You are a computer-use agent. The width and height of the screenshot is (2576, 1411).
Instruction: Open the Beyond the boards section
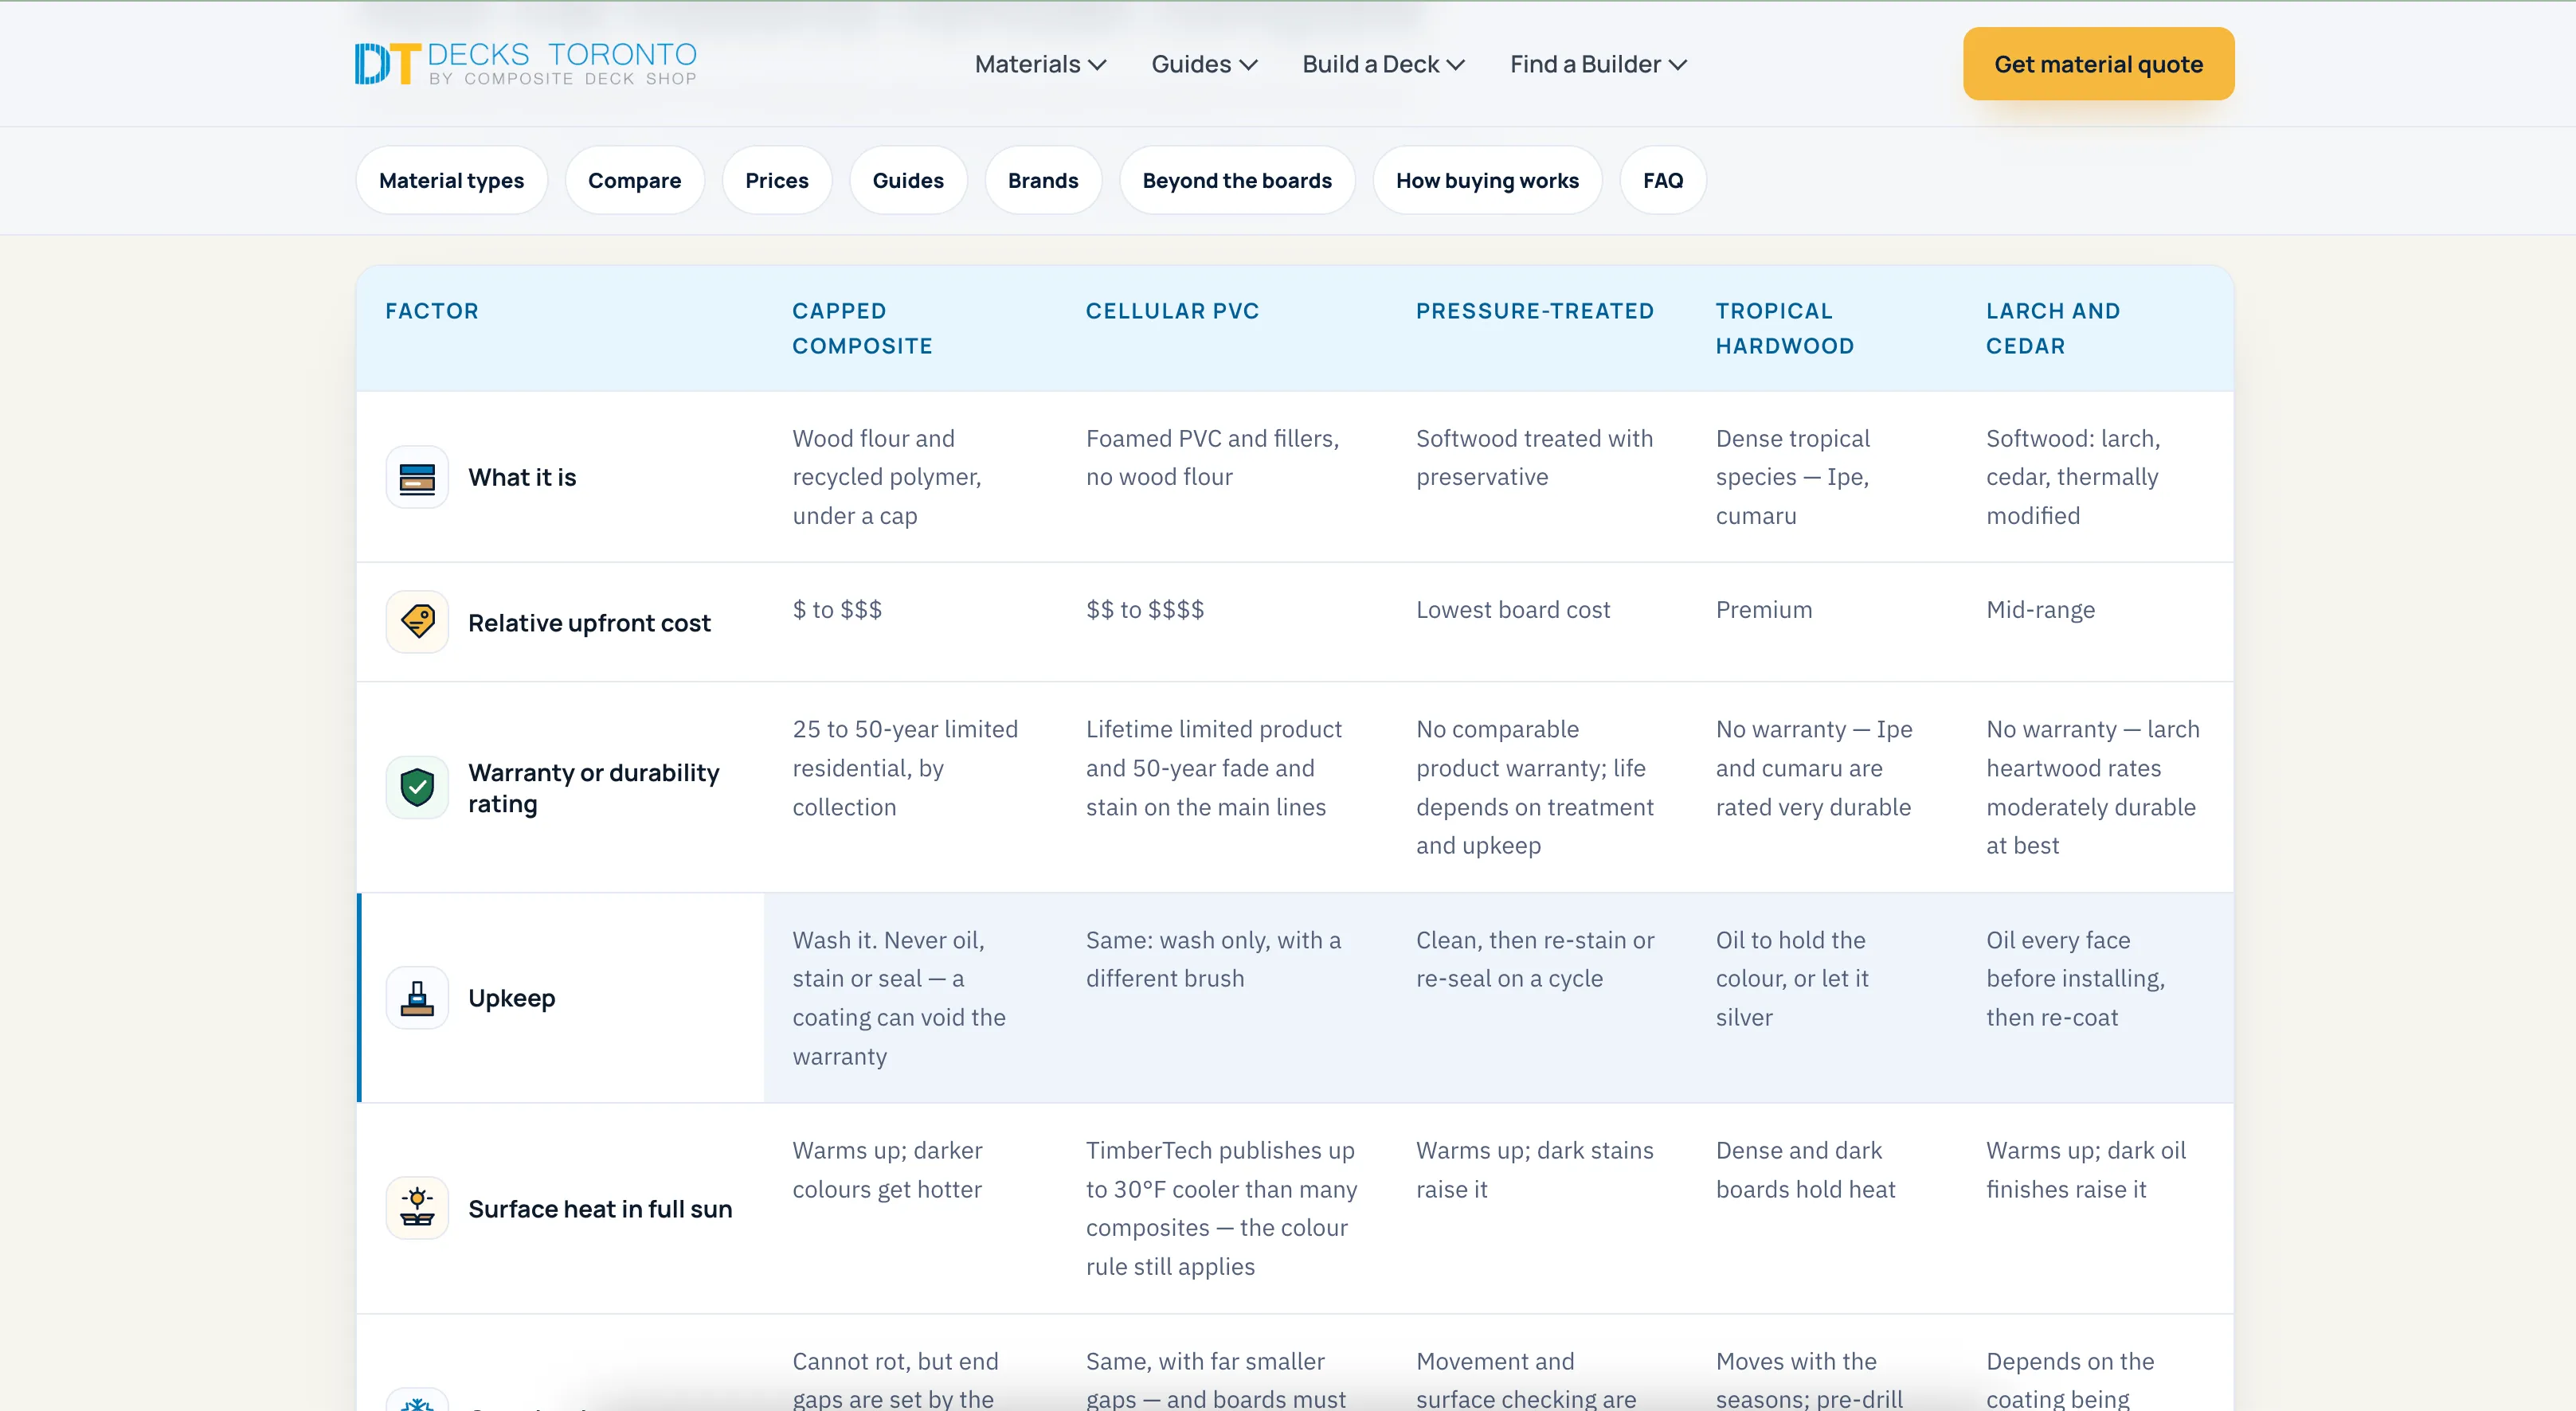click(1237, 180)
